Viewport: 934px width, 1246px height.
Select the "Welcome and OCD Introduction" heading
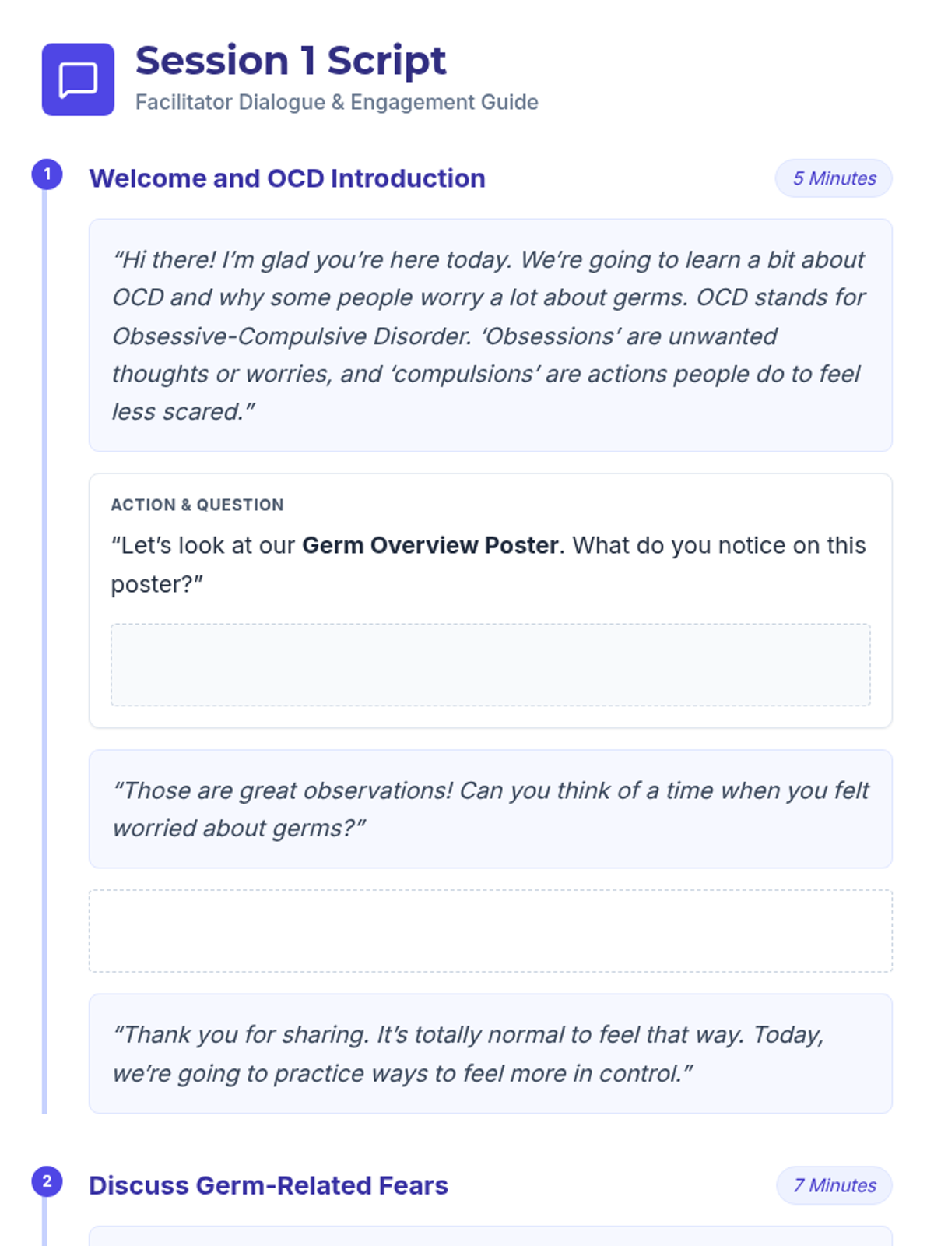[286, 178]
